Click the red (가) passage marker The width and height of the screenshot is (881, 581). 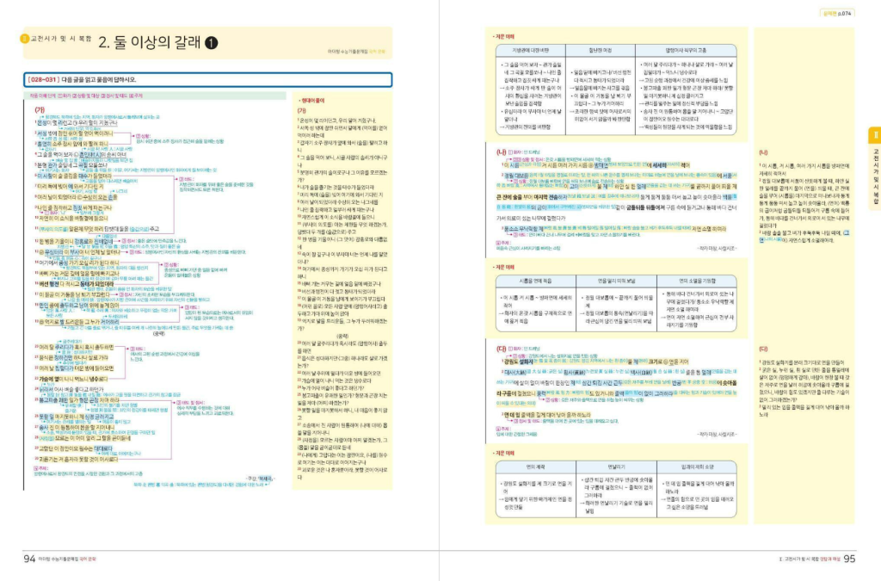39,110
